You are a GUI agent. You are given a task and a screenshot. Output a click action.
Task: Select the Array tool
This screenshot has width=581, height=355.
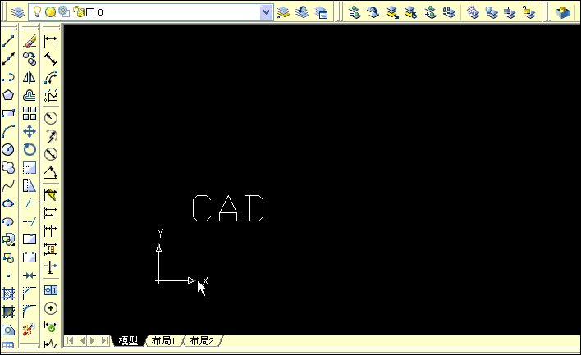click(x=30, y=113)
